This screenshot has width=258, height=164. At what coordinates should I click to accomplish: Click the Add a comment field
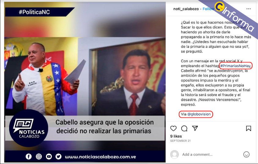pos(211,155)
